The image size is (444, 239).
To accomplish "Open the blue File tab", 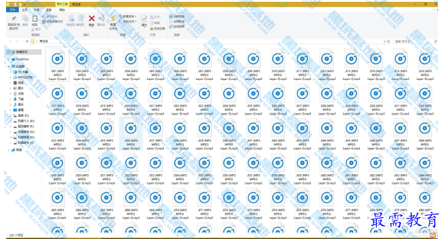I will (12, 10).
